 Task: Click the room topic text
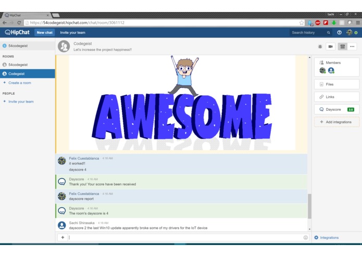click(x=103, y=49)
